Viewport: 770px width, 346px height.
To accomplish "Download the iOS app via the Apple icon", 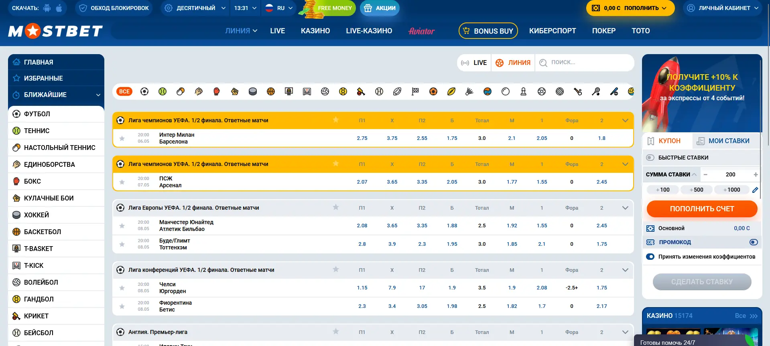I will [59, 8].
